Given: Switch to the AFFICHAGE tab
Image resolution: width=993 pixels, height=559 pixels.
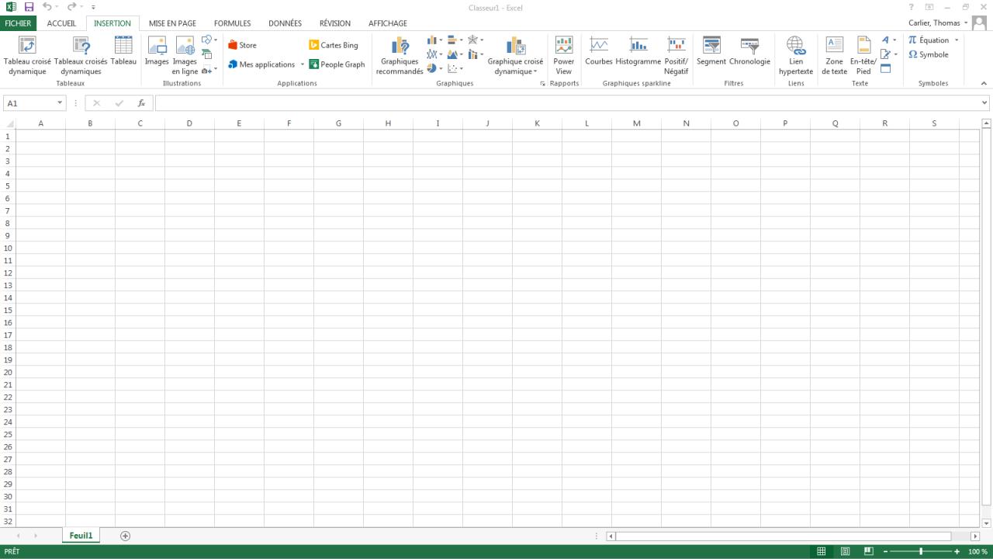Looking at the screenshot, I should 388,23.
